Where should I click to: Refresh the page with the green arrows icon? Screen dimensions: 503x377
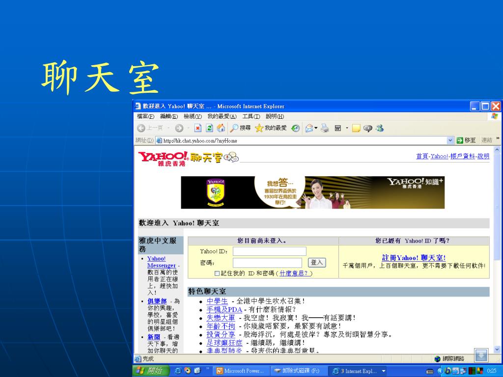209,128
